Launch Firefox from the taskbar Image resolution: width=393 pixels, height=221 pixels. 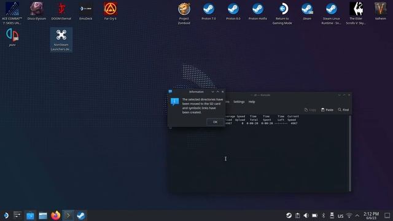pos(56,215)
